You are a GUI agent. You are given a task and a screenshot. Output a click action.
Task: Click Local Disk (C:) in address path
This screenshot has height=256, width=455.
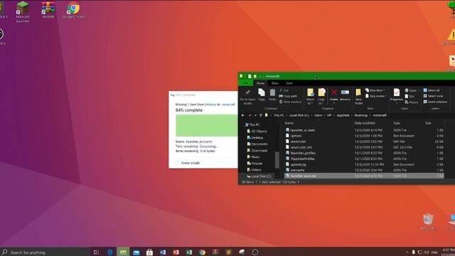[x=299, y=115]
